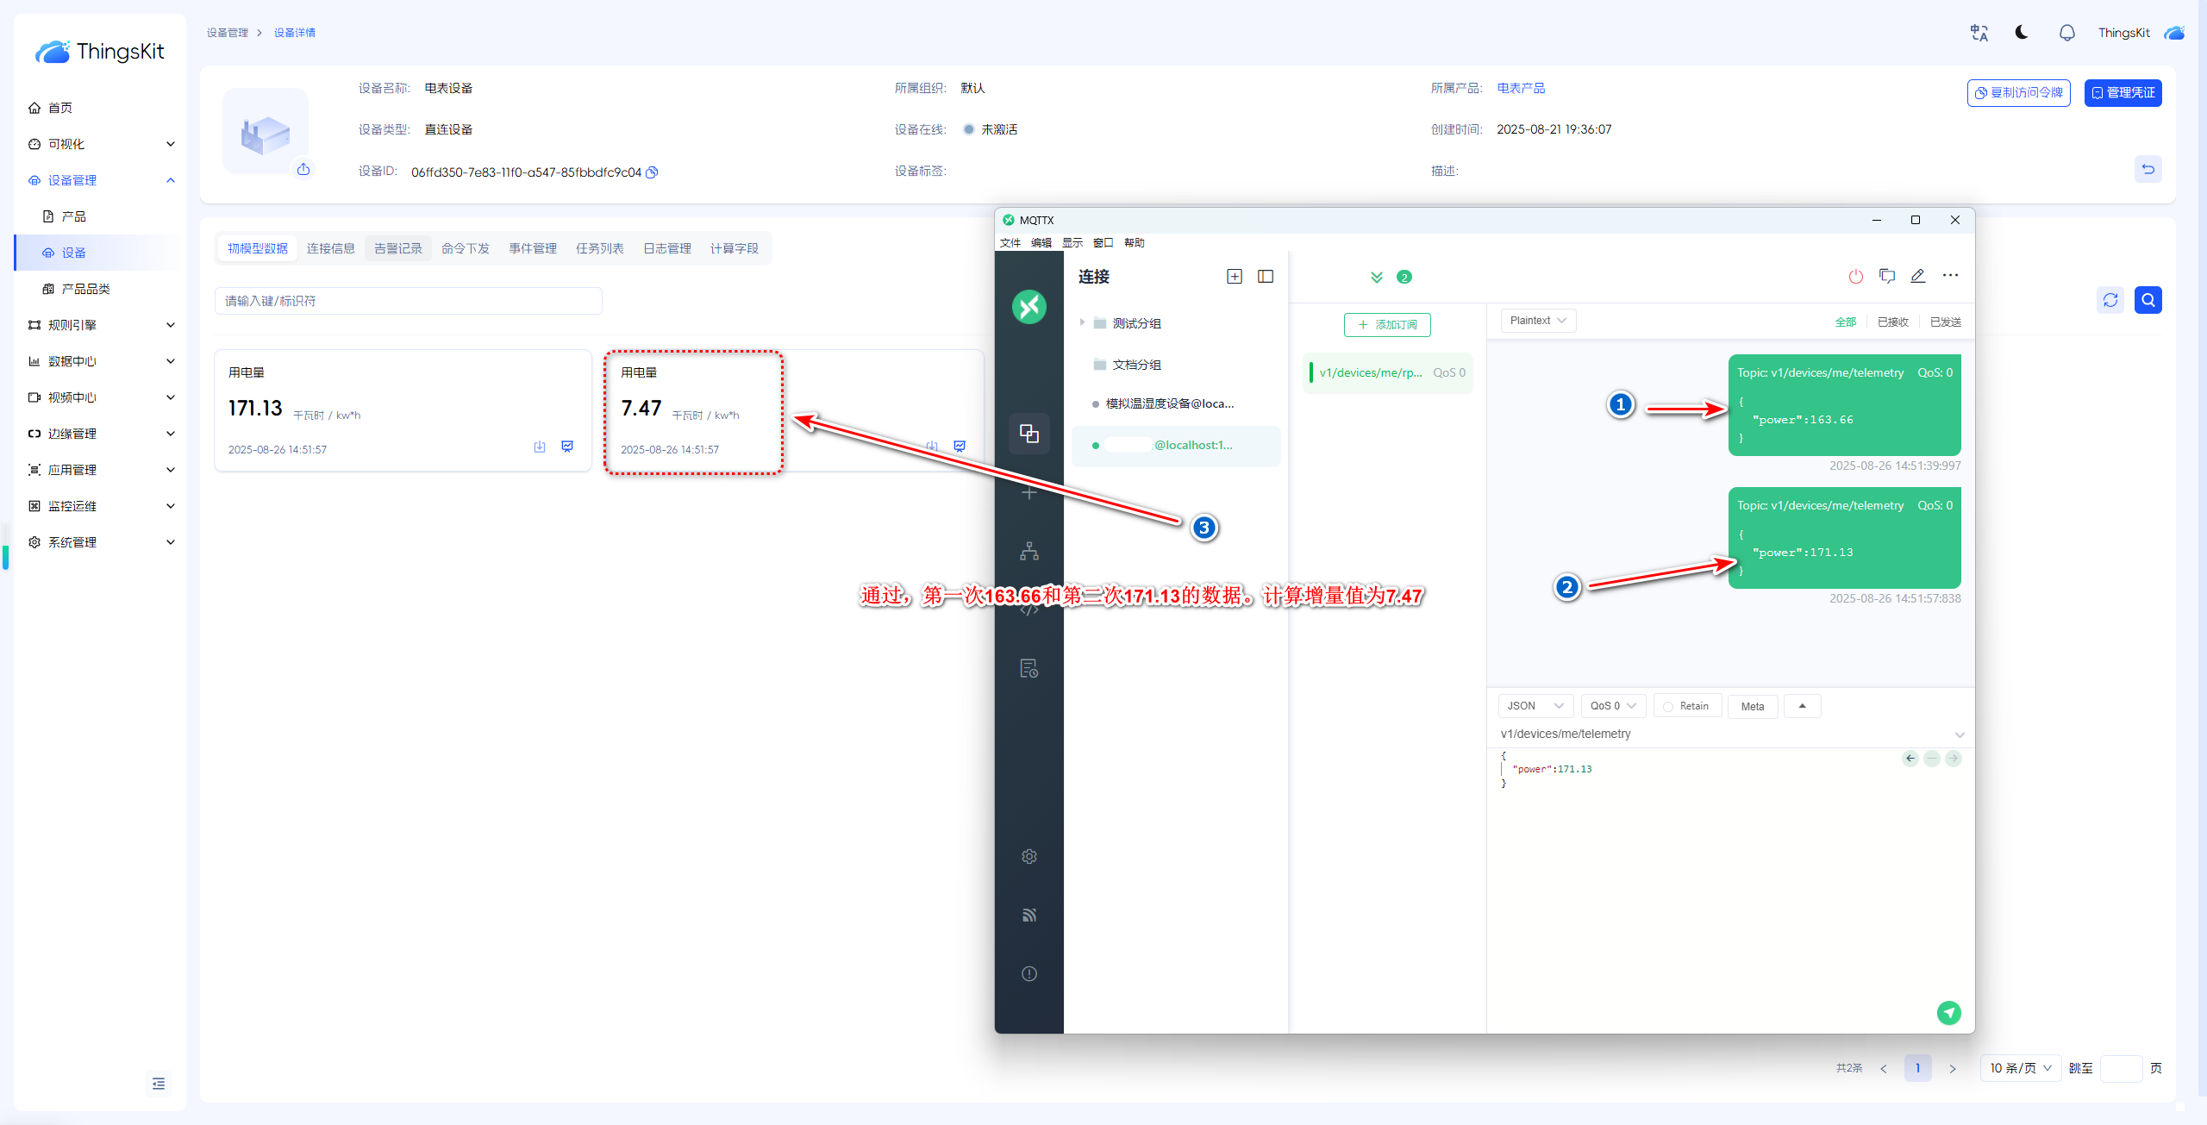Open the 编辑 menu in MQTTX
Viewport: 2207px width, 1125px height.
coord(1041,243)
